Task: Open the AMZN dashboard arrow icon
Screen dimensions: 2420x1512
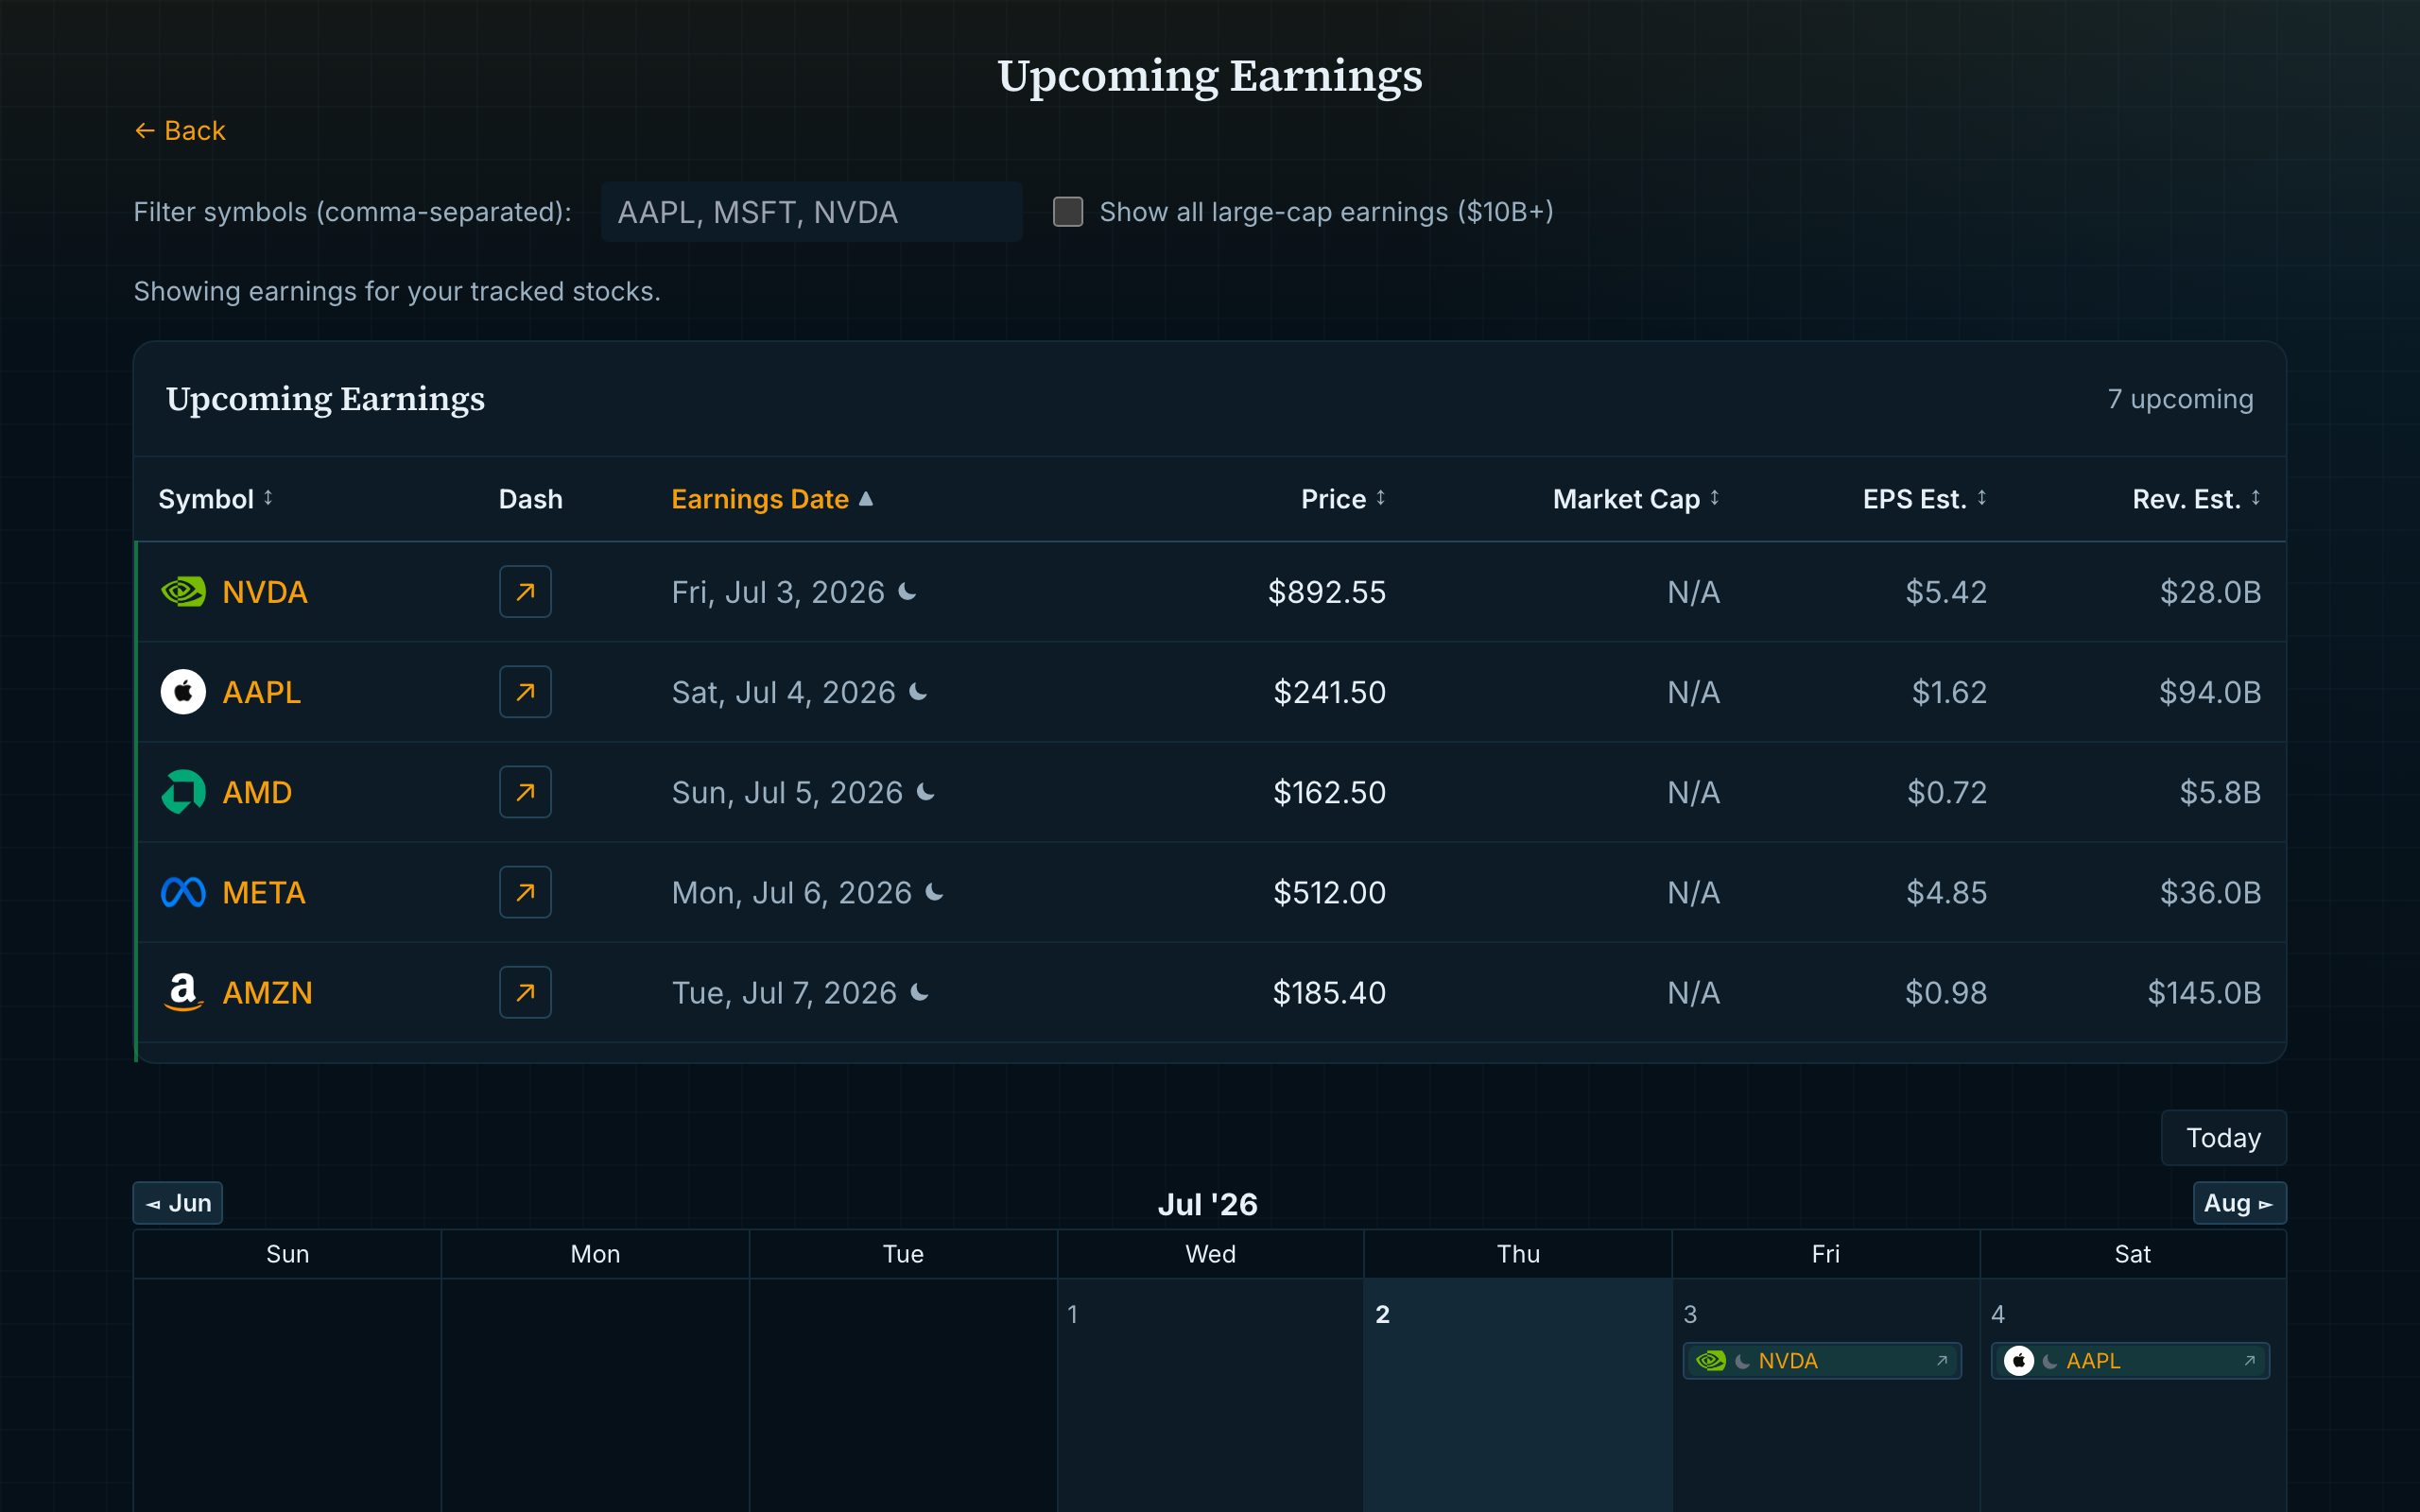Action: pyautogui.click(x=525, y=992)
